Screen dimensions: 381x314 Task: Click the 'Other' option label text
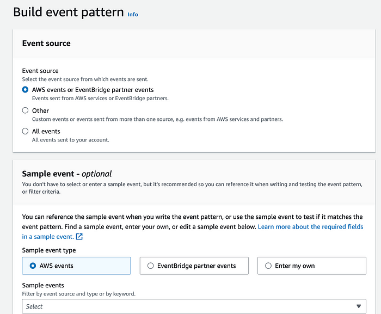tap(40, 110)
